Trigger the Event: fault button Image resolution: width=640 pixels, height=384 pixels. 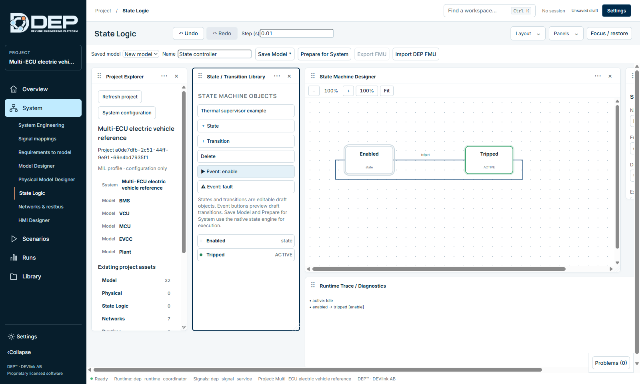point(246,187)
